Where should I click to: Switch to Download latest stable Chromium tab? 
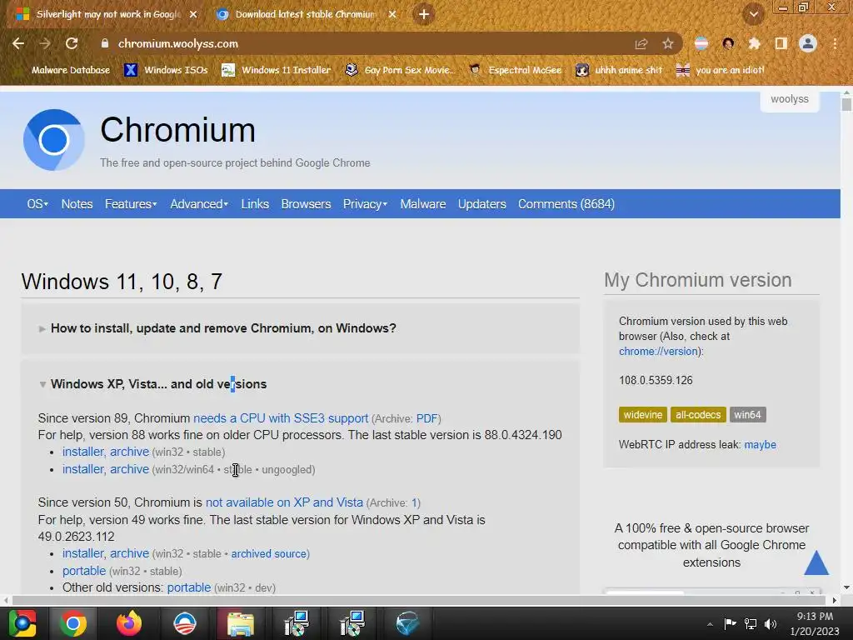click(x=305, y=14)
